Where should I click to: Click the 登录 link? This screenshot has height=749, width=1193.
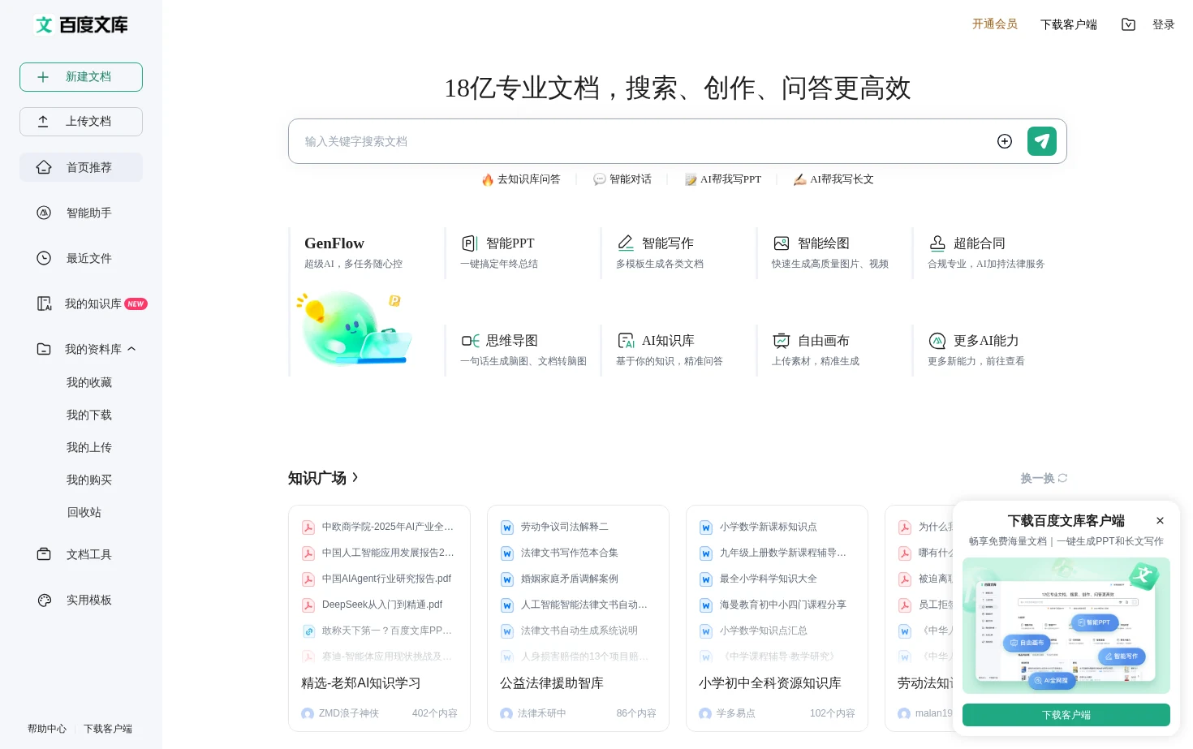click(1164, 24)
